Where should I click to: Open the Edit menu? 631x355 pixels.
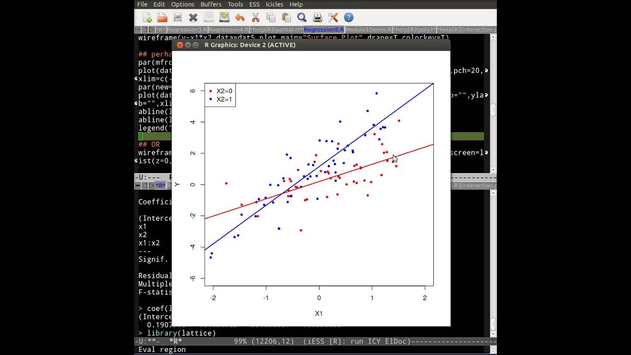tap(159, 4)
